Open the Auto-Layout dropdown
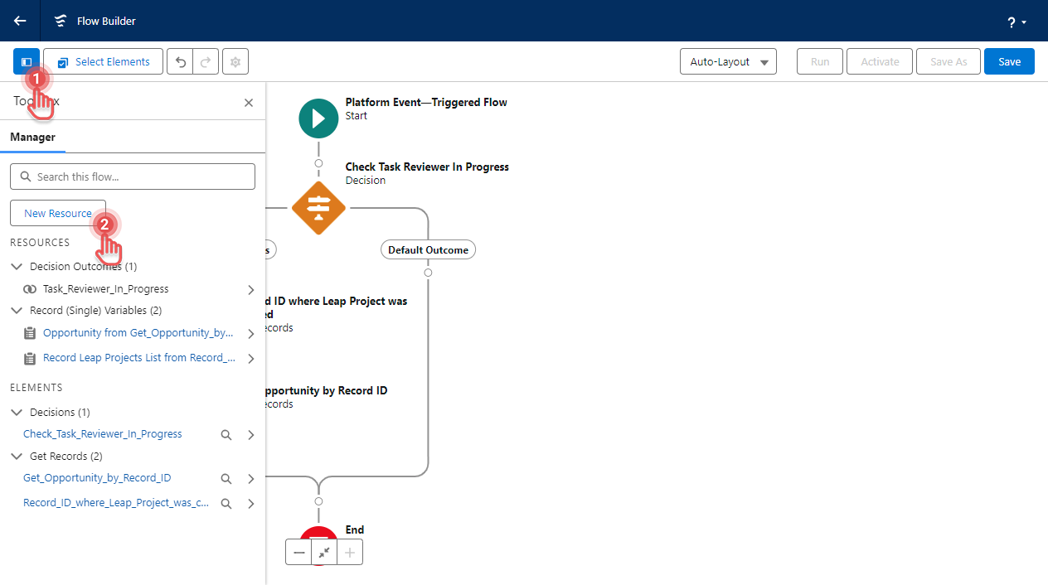 click(727, 61)
